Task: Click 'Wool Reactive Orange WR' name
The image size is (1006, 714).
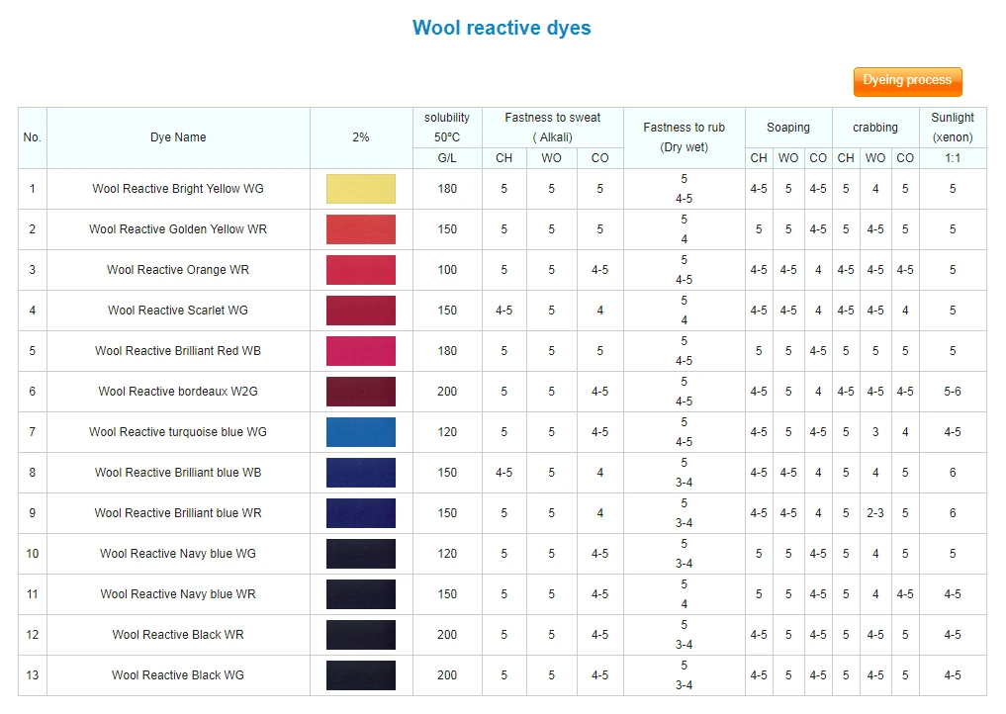Action: click(x=178, y=269)
